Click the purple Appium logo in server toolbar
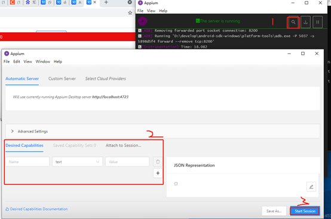 pyautogui.click(x=142, y=21)
